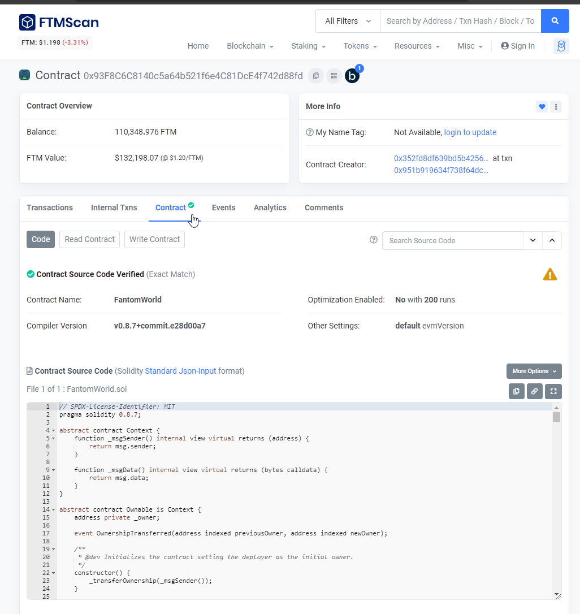Switch to the Analytics tab
This screenshot has width=580, height=614.
coord(270,207)
